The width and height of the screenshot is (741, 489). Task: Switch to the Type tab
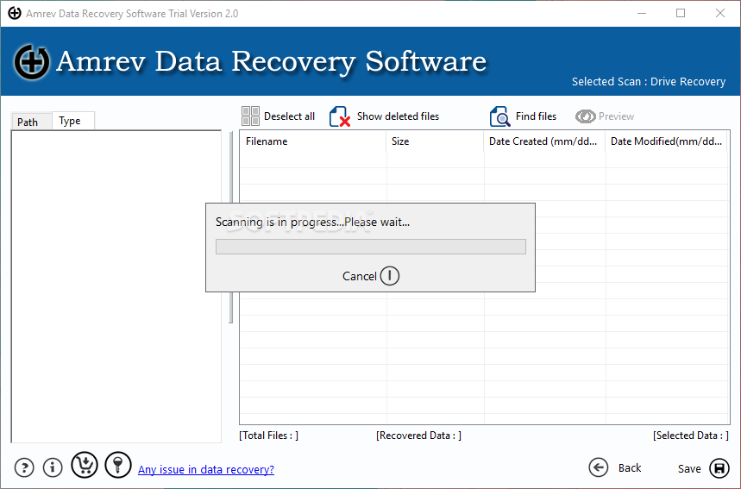point(73,121)
